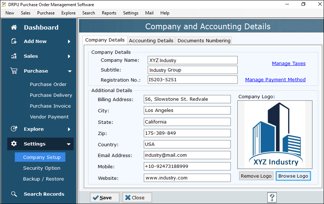Screen dimensions: 324x204
Task: Select Backup / Restore in sidebar
Action: (x=43, y=179)
